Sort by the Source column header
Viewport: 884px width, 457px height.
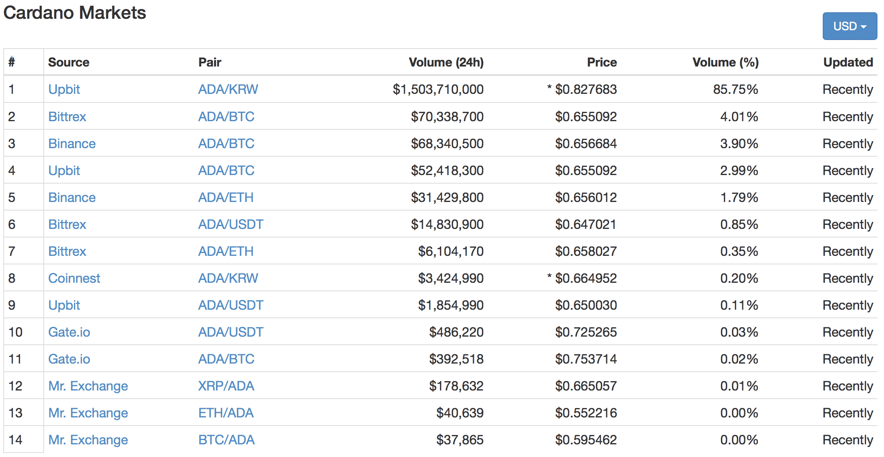click(69, 62)
